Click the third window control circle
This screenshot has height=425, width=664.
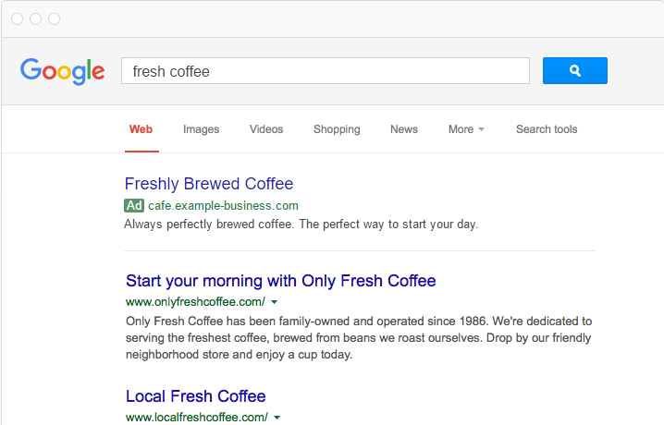pos(55,19)
